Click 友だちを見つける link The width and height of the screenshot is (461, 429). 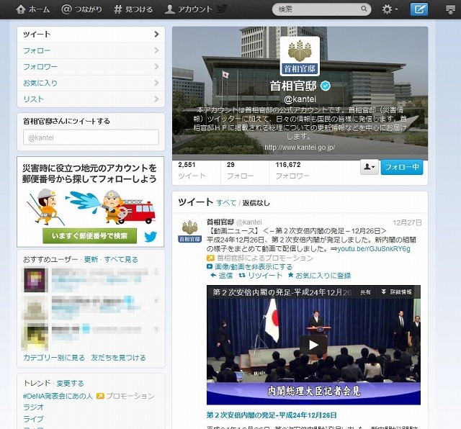(118, 358)
